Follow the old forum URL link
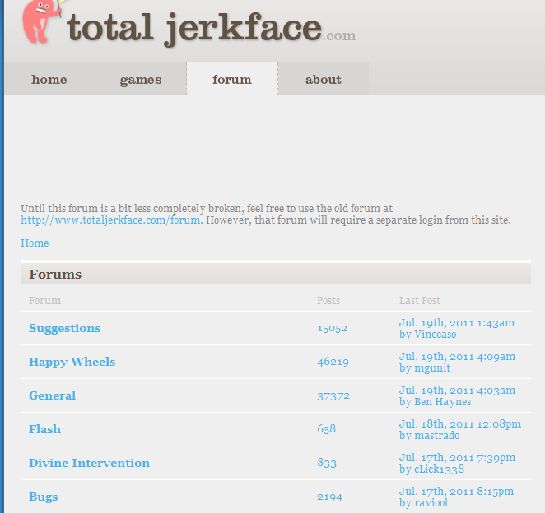The width and height of the screenshot is (545, 513). [x=110, y=220]
